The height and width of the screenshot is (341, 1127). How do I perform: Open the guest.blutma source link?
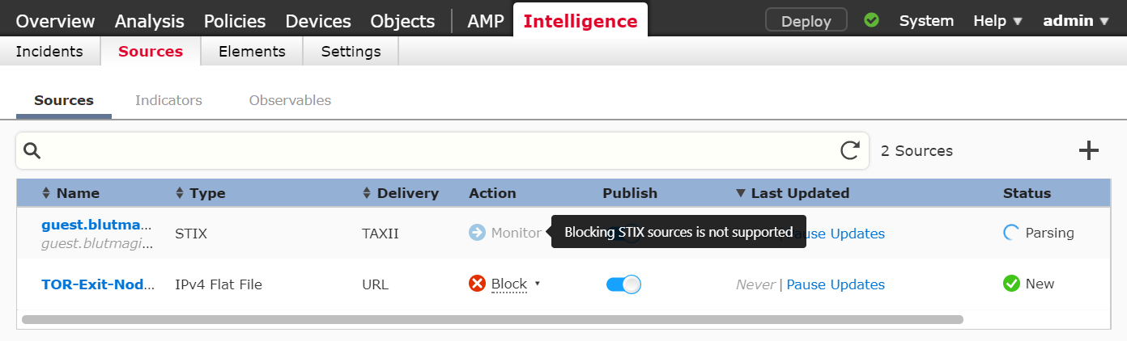pyautogui.click(x=97, y=225)
